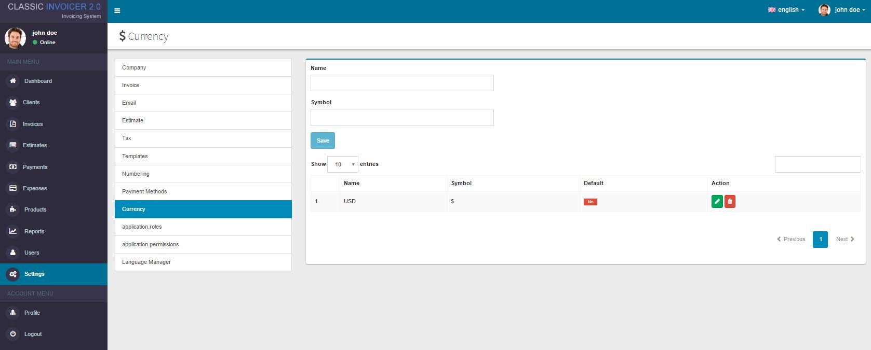Open Dashboard from home icon in sidebar
871x350 pixels.
tap(13, 81)
